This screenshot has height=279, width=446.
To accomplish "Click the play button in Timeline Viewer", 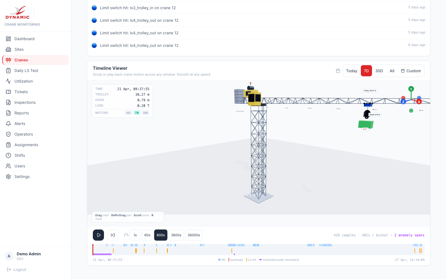I will point(98,235).
